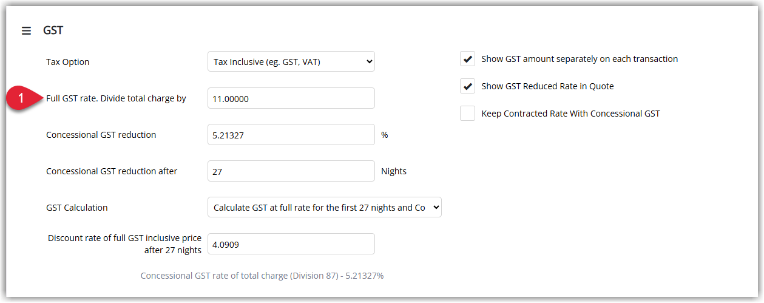Uncheck Show GST Reduced Rate in Quote
This screenshot has width=764, height=303.
pos(467,86)
